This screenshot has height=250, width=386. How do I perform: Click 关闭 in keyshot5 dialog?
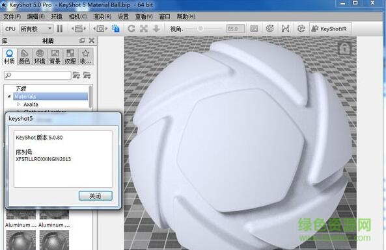96,196
